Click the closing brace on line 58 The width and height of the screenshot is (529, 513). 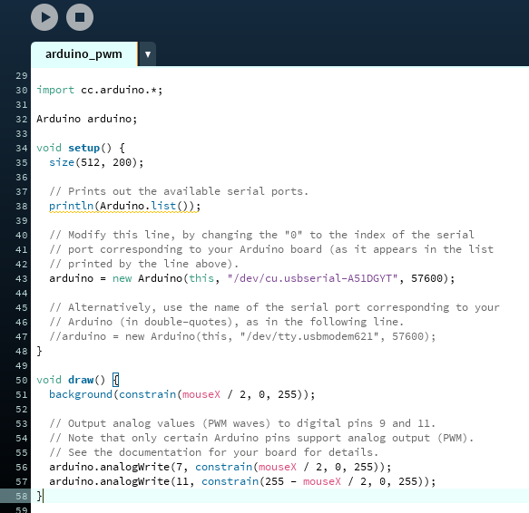tap(39, 496)
